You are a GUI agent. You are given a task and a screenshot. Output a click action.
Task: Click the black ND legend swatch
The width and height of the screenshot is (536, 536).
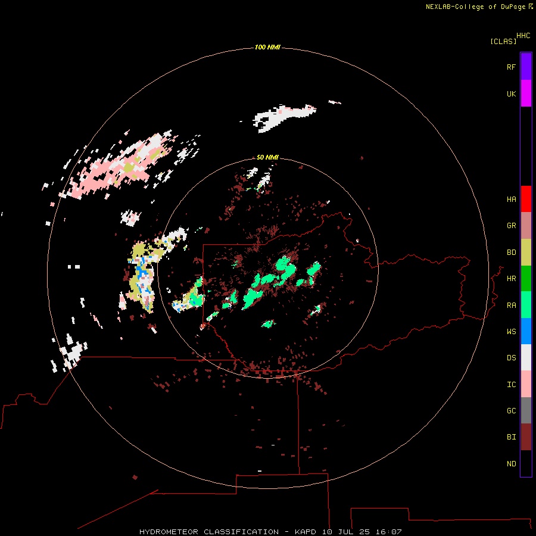[x=526, y=463]
